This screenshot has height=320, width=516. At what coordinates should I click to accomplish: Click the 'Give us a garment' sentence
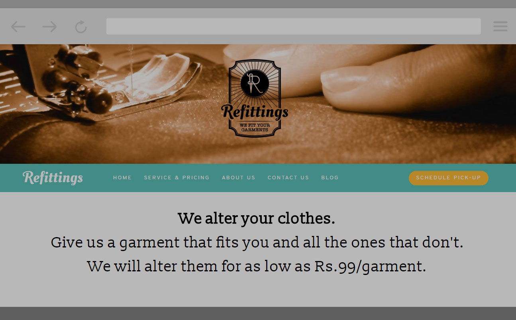pyautogui.click(x=257, y=242)
